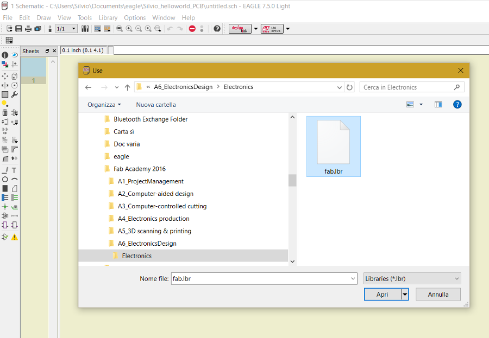Select the wrench Change tool

click(14, 94)
